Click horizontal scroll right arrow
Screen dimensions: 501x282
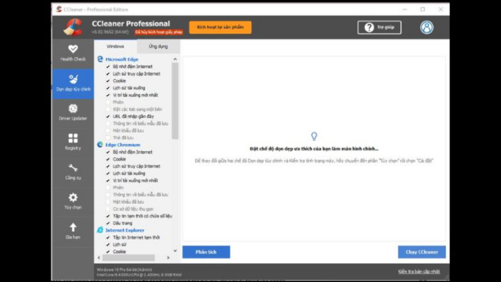[x=168, y=258]
